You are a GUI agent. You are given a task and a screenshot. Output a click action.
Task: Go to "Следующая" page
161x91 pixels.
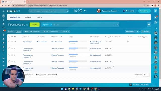[52, 75]
